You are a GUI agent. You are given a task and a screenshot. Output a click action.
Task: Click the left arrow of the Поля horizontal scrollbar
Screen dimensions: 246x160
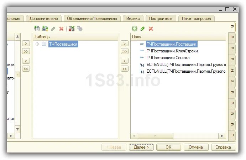[x=134, y=136]
